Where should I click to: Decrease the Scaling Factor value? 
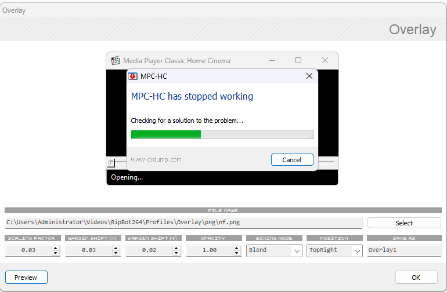[x=56, y=253]
